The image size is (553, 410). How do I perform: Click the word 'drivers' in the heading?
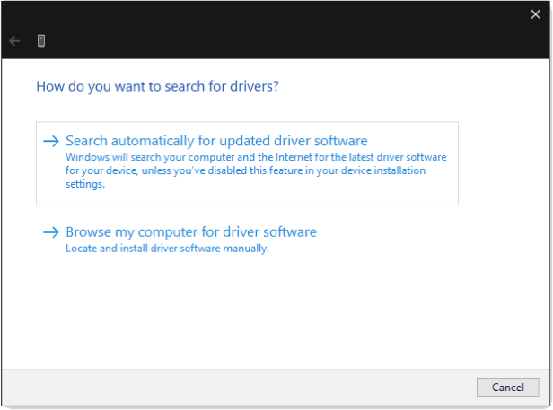(x=256, y=87)
